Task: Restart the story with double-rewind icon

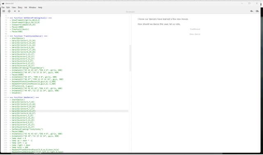Action: (x=257, y=11)
